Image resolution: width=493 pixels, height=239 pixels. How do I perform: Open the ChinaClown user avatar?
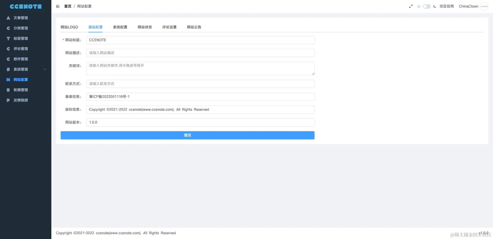point(484,6)
